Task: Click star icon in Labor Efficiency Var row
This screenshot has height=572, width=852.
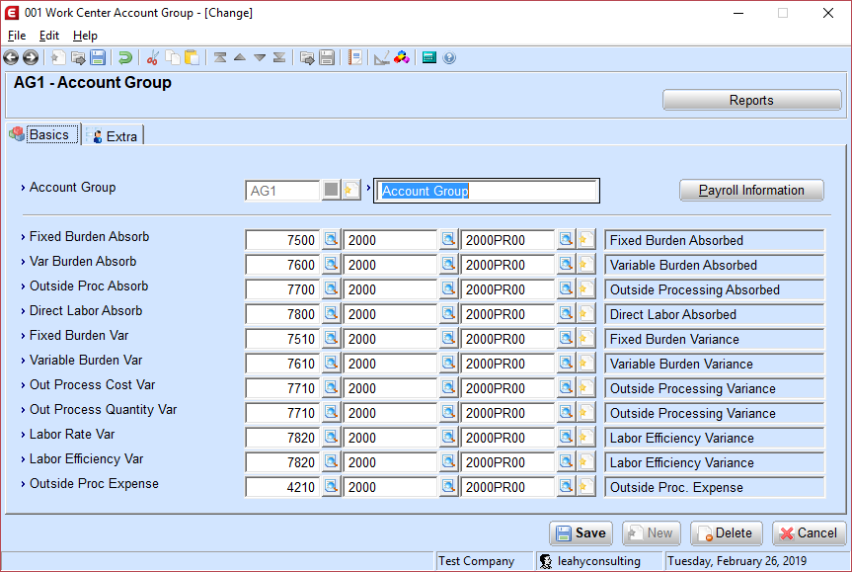Action: point(585,461)
